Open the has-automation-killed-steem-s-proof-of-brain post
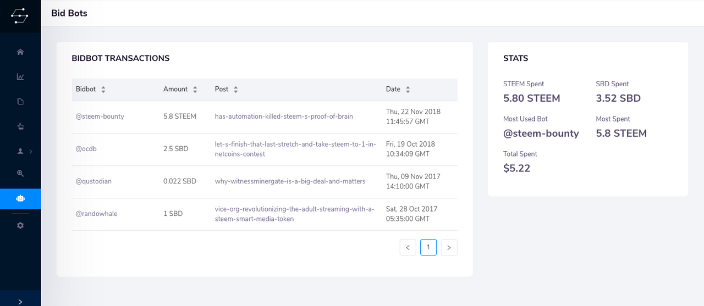 click(284, 116)
